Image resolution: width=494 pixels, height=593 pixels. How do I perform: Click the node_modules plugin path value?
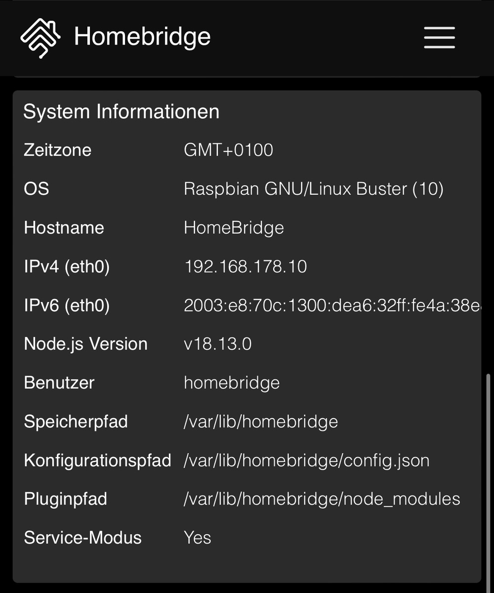click(x=322, y=499)
